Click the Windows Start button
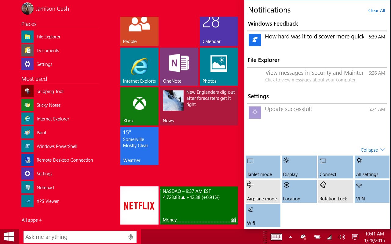Screen dimensions: 391x244 click(x=9, y=237)
